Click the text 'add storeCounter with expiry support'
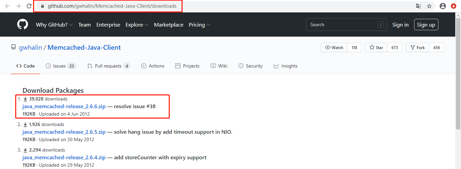The width and height of the screenshot is (461, 169). tap(160, 157)
